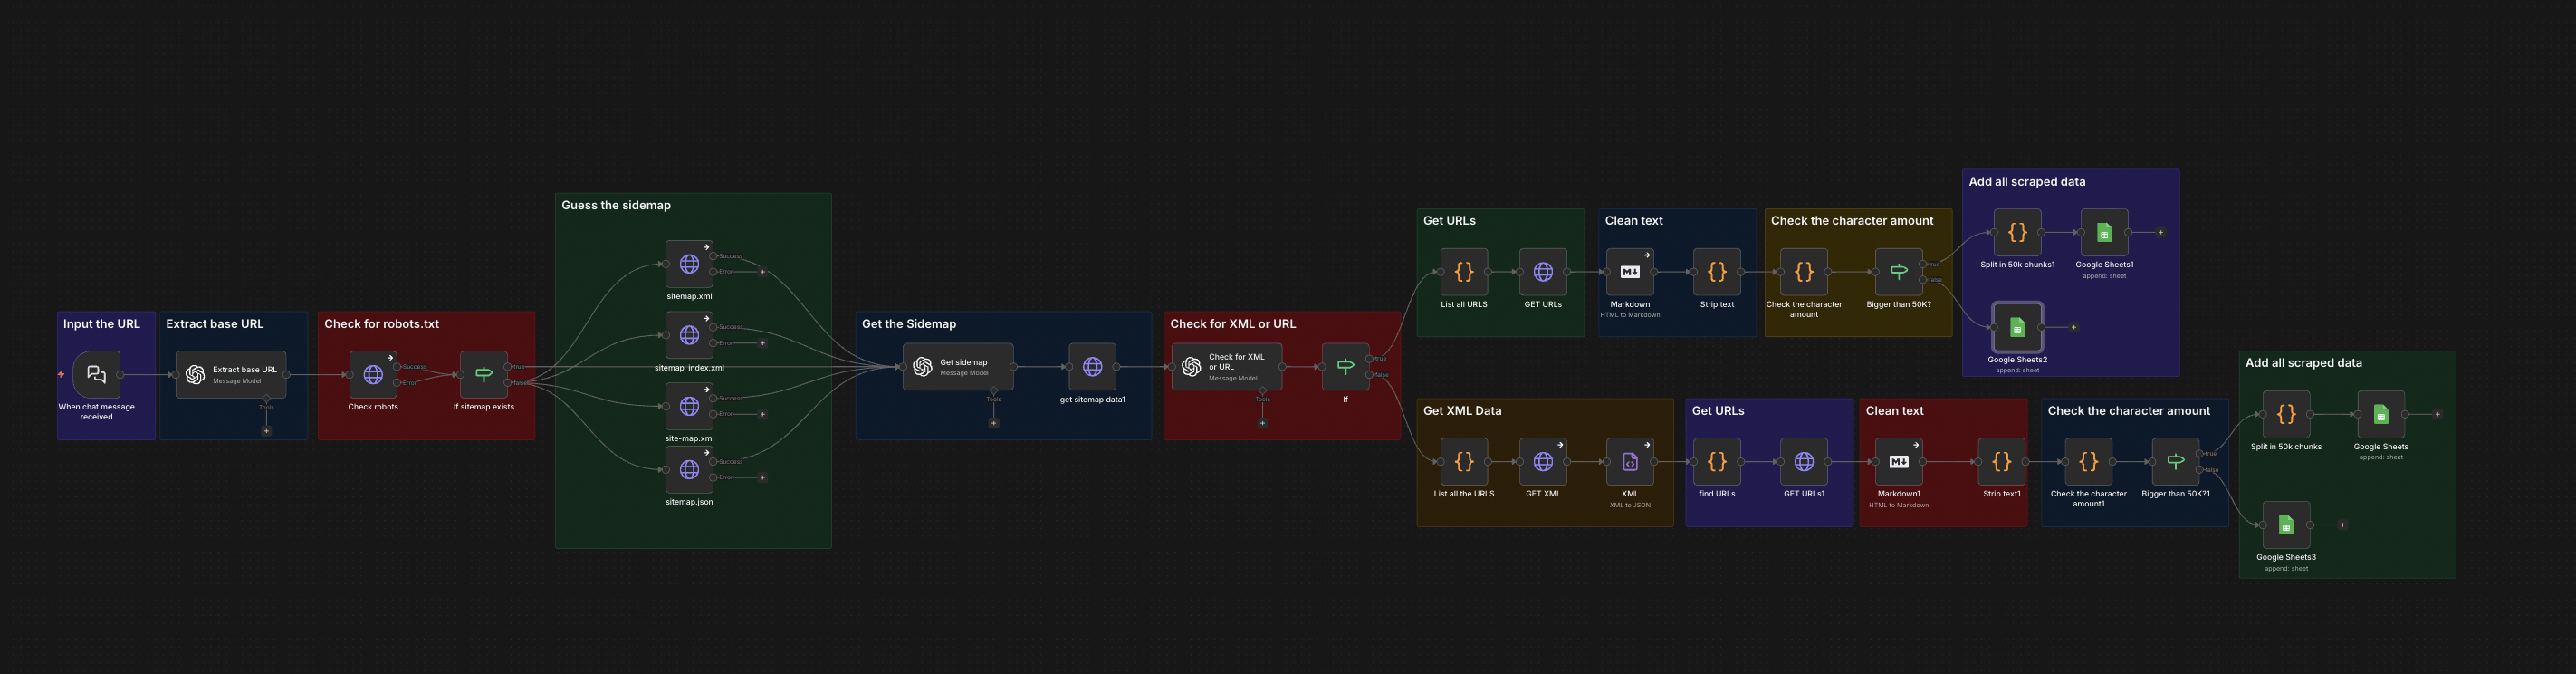Select the 'Bigger than 50K?' If node
Viewport: 2576px width, 674px height.
(1899, 272)
